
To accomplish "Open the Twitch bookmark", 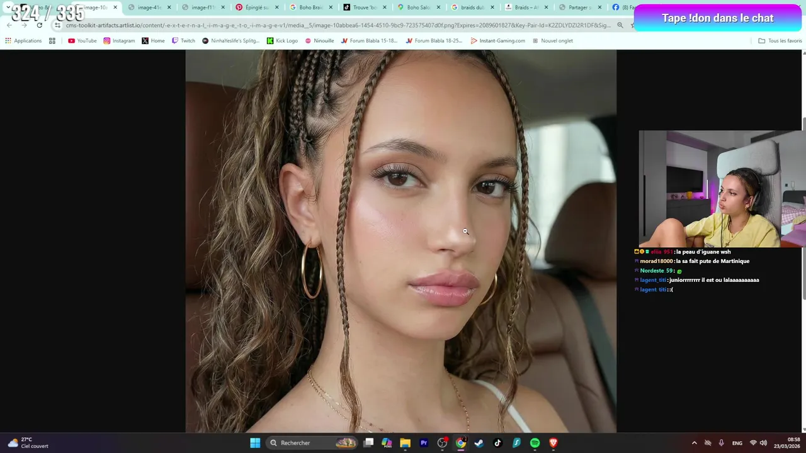I will pyautogui.click(x=183, y=41).
